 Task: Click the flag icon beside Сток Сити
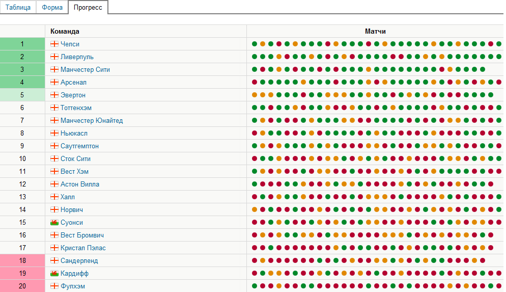(x=54, y=158)
